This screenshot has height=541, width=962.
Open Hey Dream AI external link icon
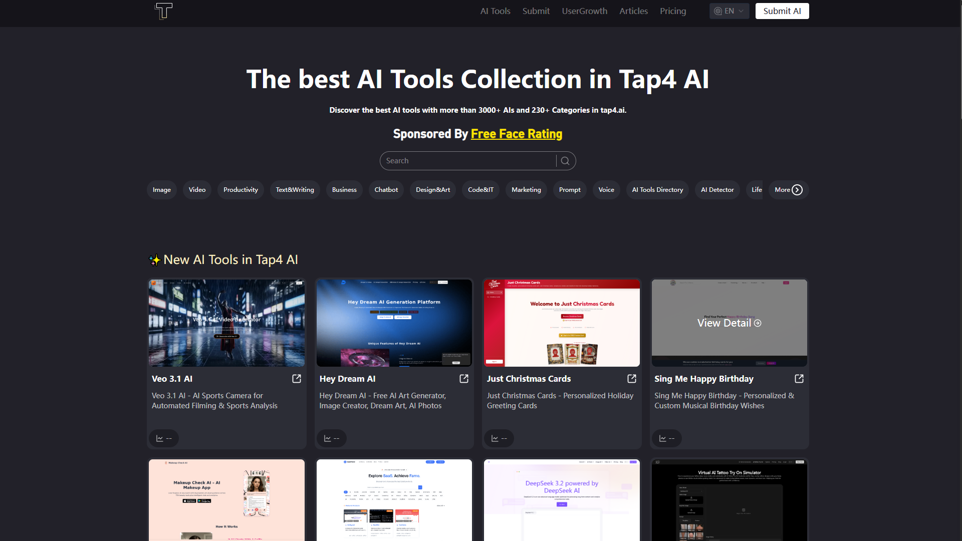[463, 379]
